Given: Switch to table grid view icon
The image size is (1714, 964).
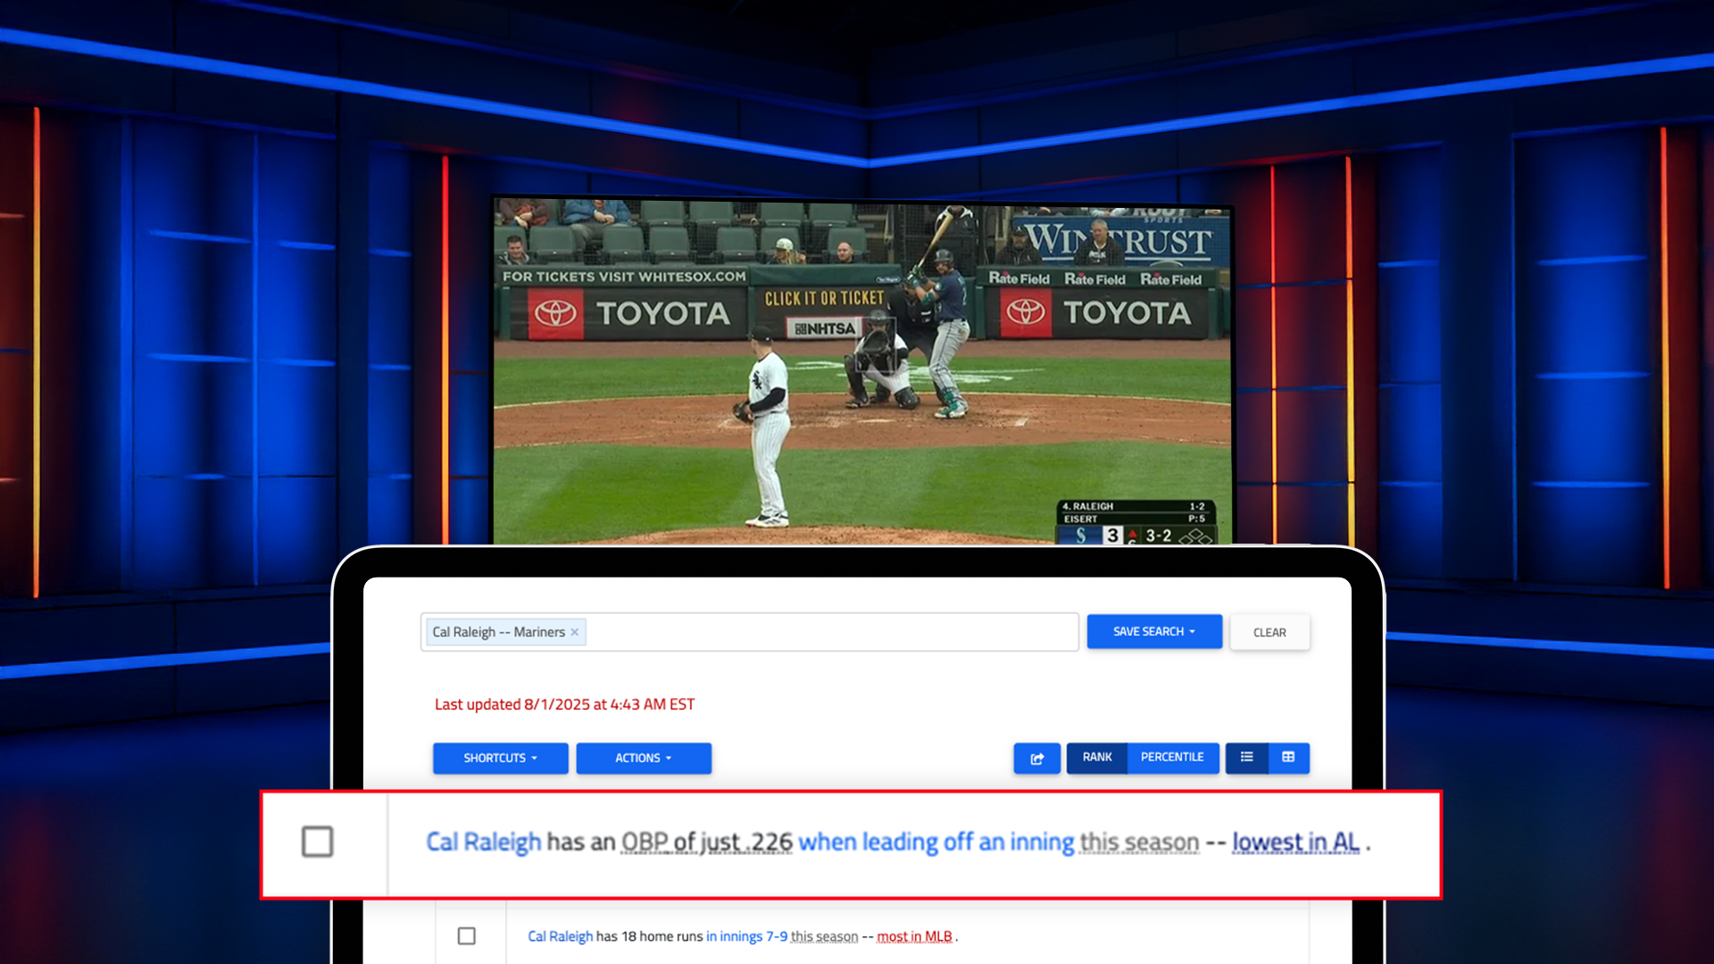Looking at the screenshot, I should click(1288, 757).
